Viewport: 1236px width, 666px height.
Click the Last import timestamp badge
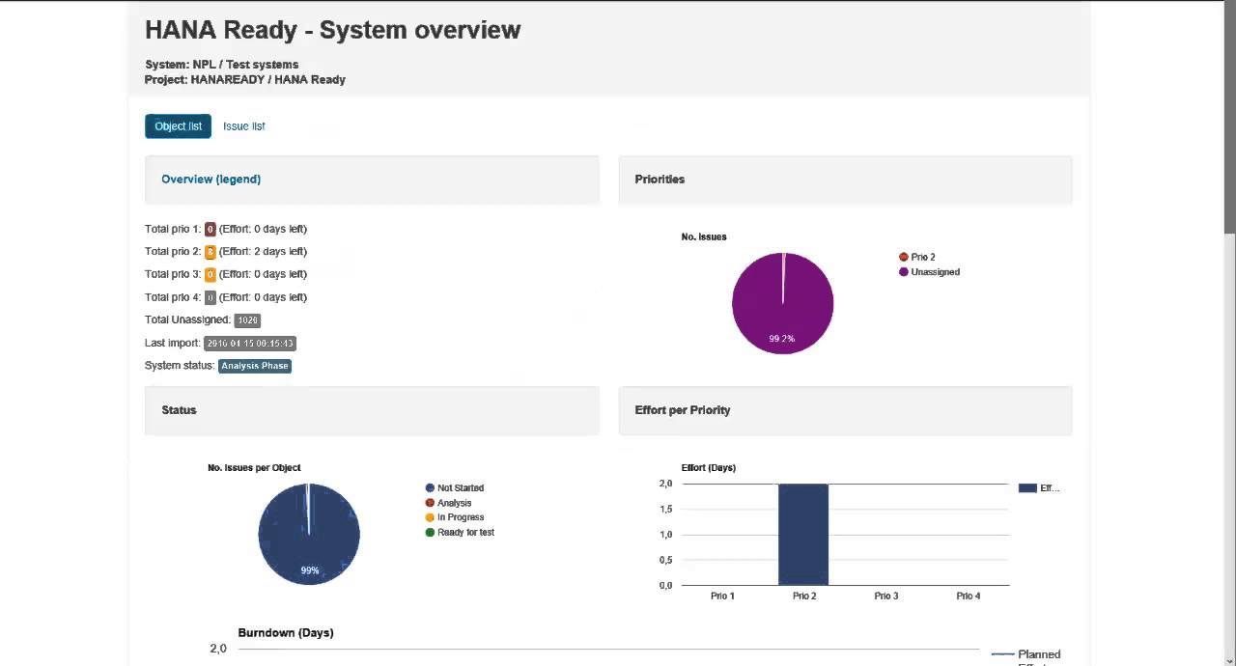click(x=250, y=344)
